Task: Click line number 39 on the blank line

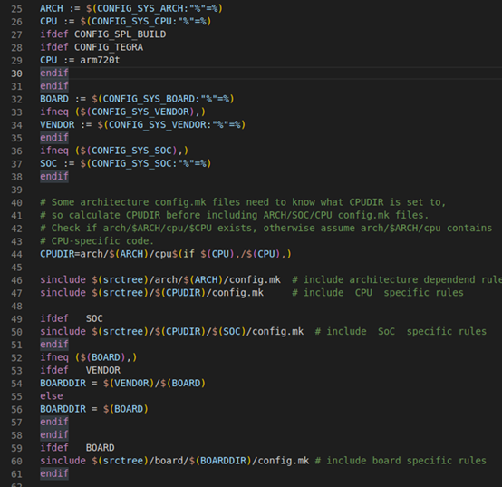Action: tap(16, 190)
